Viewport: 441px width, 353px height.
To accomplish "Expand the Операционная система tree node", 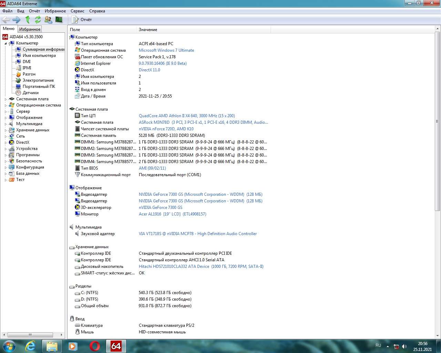I will coord(6,105).
